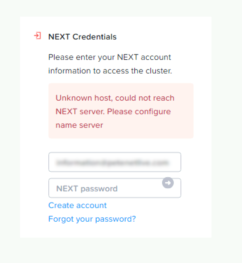Click the 'name server' error text

point(79,125)
